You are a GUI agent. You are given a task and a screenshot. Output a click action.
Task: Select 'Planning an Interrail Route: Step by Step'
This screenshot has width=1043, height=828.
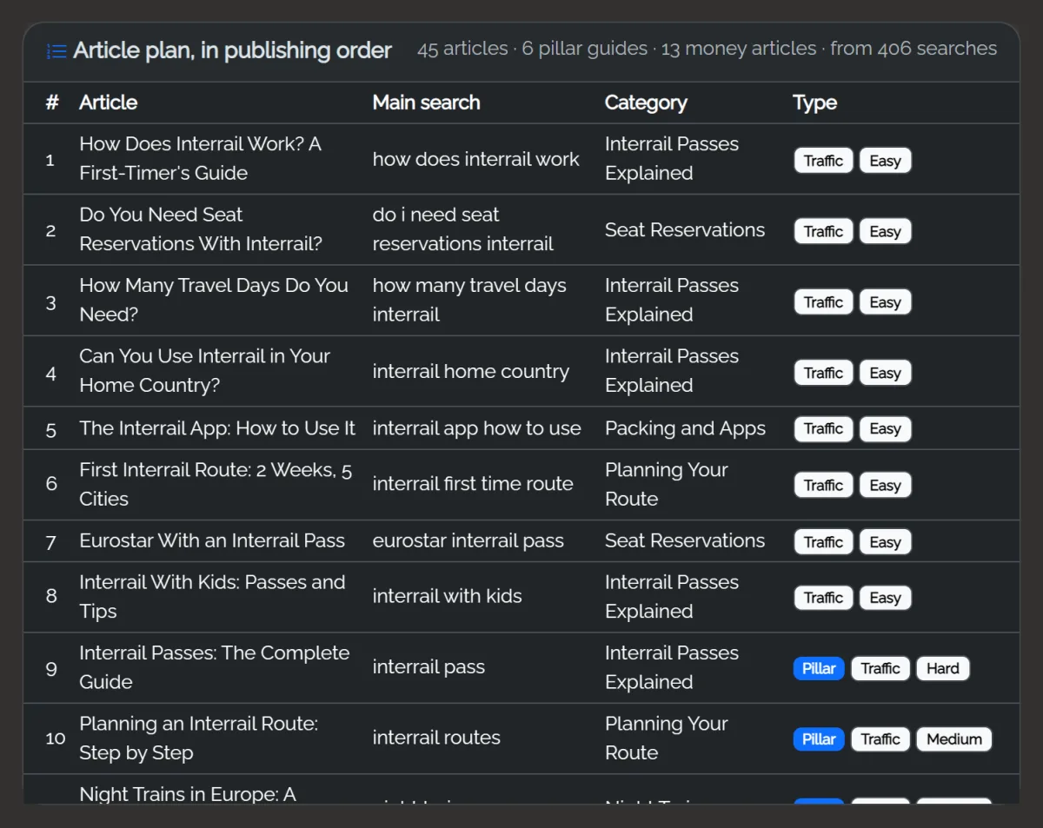coord(199,738)
